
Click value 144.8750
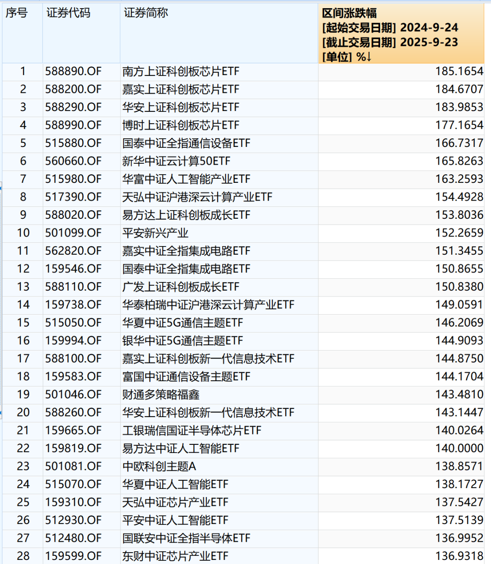pos(459,359)
